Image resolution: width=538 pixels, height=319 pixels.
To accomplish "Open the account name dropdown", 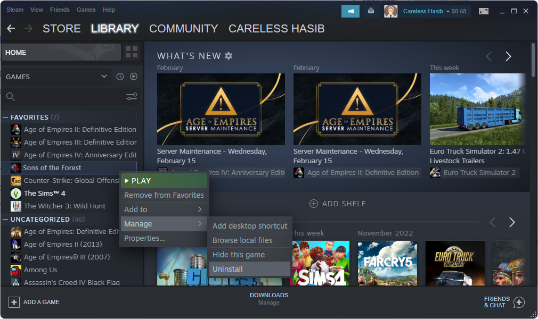I will [426, 11].
